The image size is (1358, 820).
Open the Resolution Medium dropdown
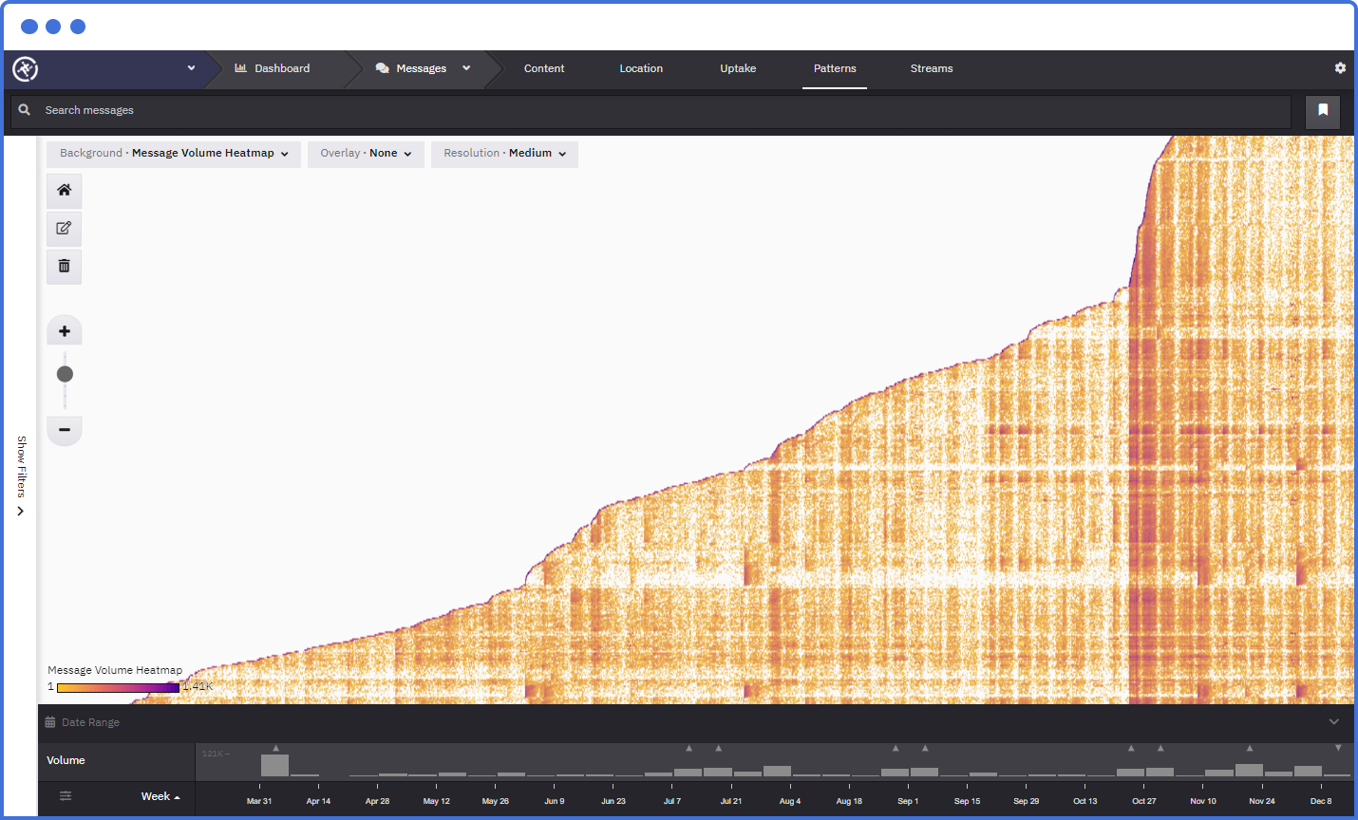[504, 154]
